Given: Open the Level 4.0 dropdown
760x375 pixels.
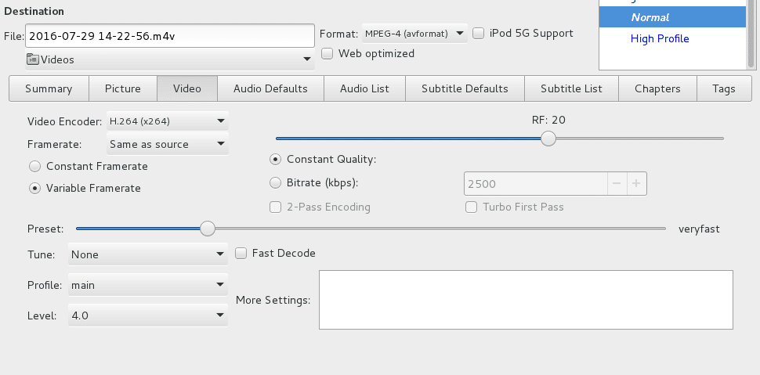Looking at the screenshot, I should coord(147,316).
